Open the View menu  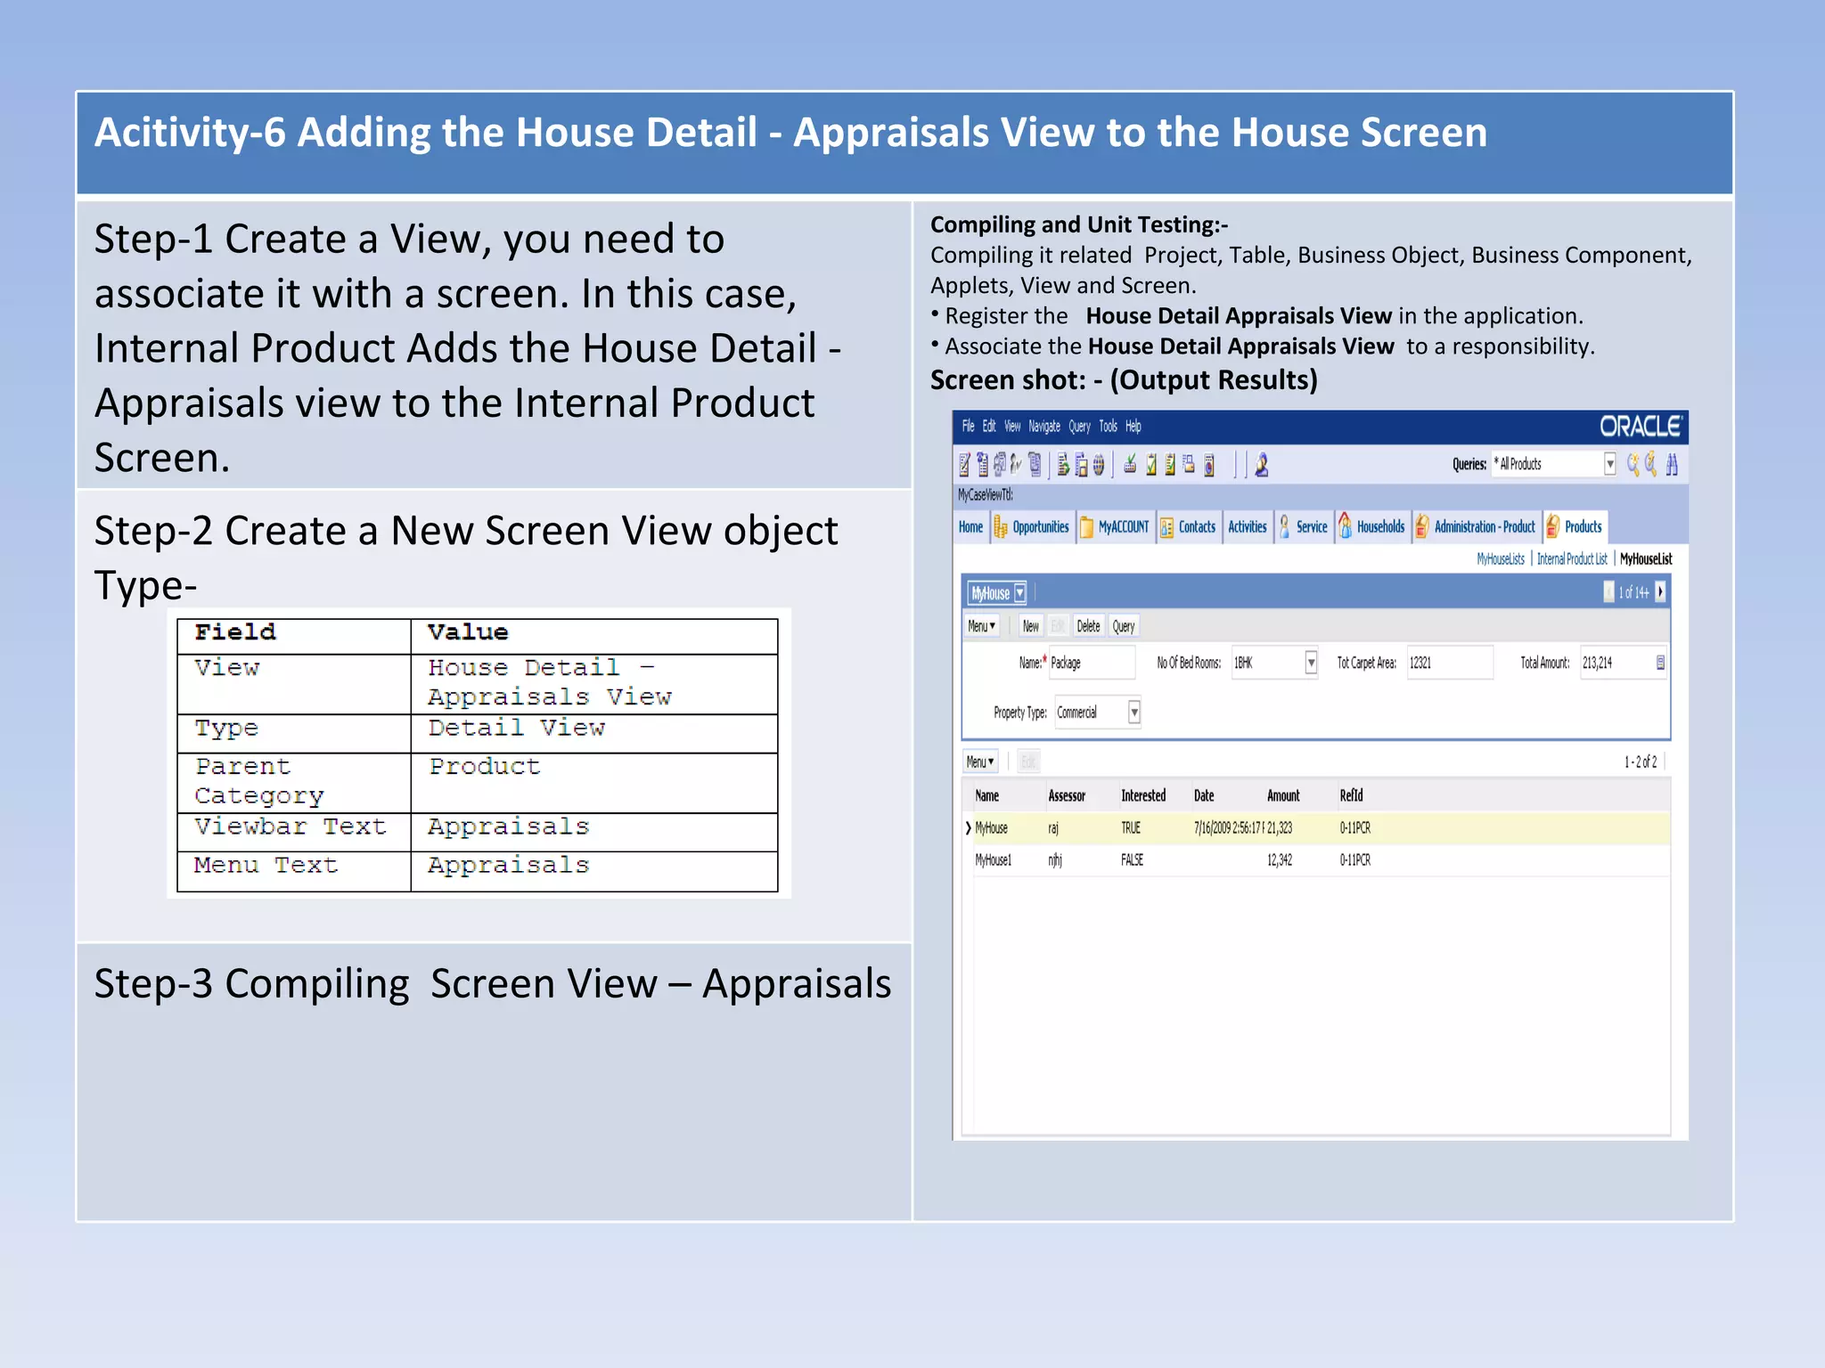tap(1012, 427)
